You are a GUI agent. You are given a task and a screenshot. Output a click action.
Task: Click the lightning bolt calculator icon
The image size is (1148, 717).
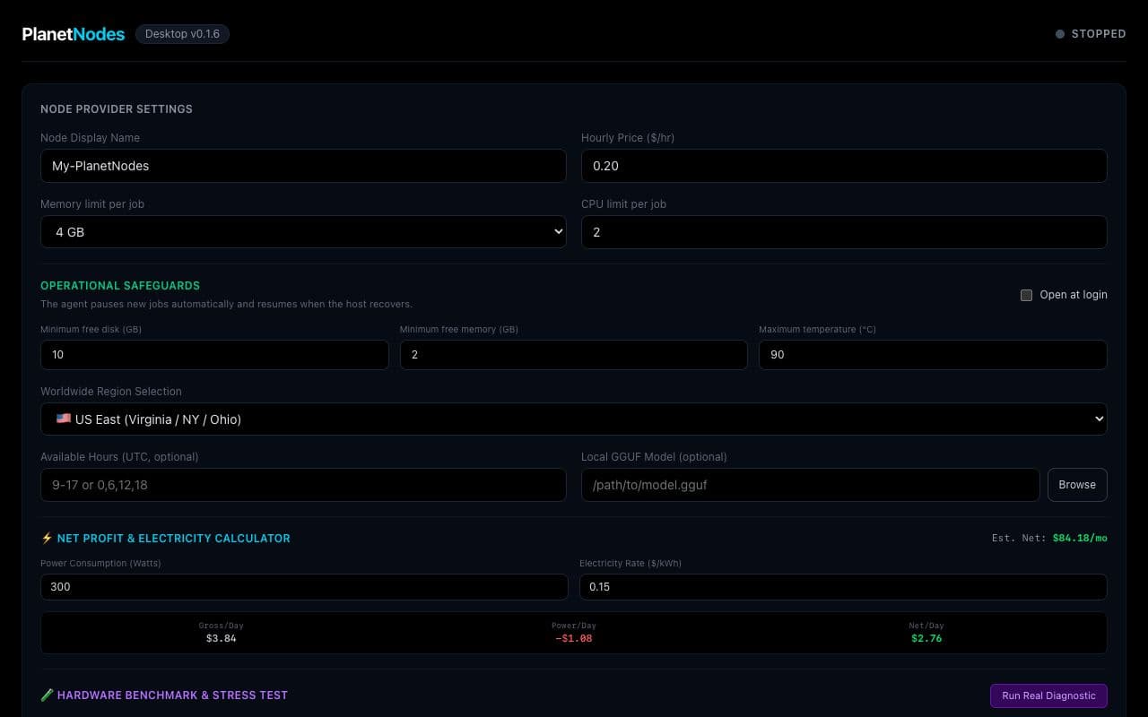click(47, 539)
